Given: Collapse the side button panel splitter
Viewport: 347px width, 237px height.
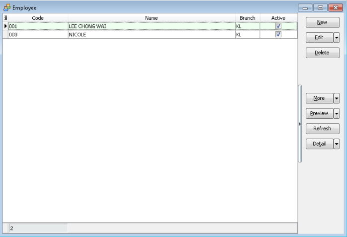Looking at the screenshot, I should tap(300, 124).
